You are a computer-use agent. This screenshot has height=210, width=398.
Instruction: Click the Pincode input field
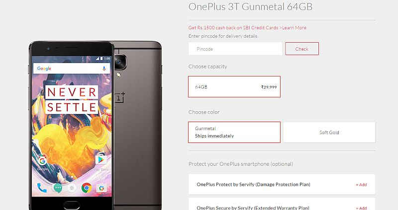235,49
